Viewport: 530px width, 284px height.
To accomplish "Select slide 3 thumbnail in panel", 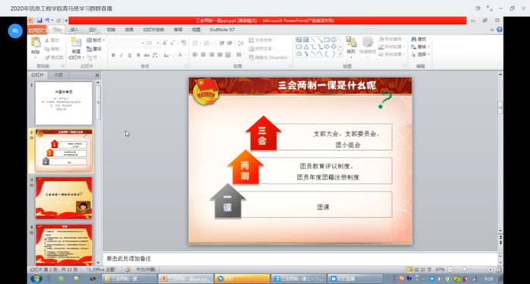I will pyautogui.click(x=64, y=198).
